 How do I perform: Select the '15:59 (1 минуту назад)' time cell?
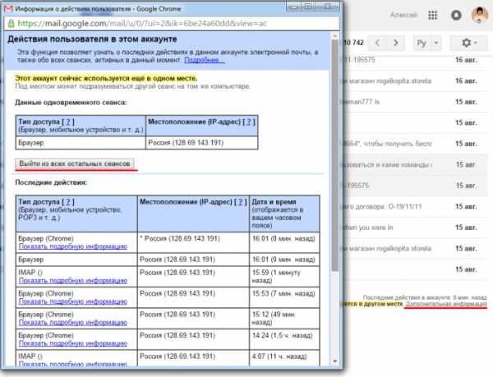284,277
